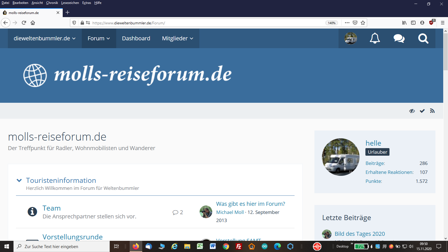Open the notifications bell icon
The image size is (448, 252).
[375, 38]
